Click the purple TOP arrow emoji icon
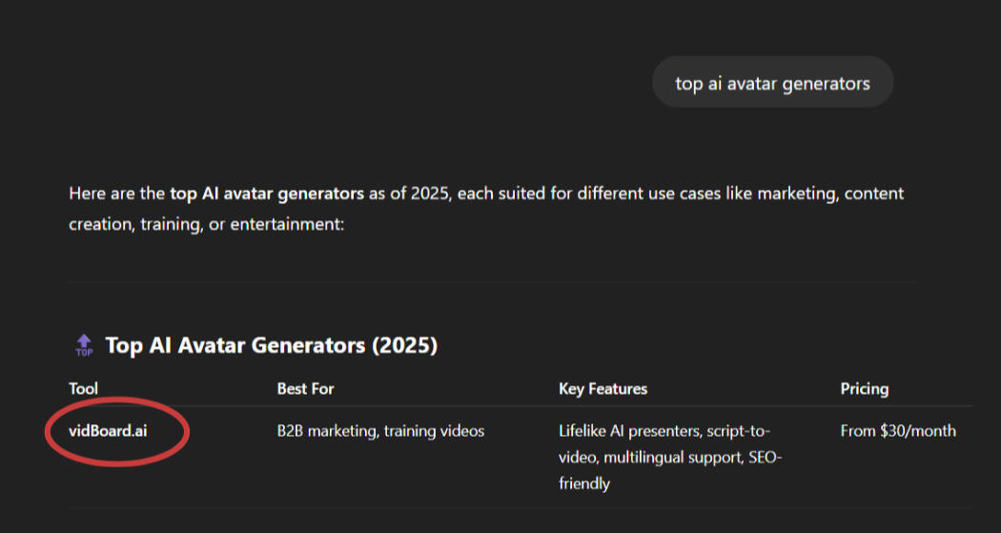This screenshot has height=533, width=1001. [x=84, y=345]
